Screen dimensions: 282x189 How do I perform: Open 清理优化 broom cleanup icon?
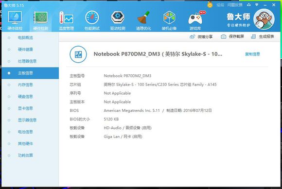click(143, 20)
